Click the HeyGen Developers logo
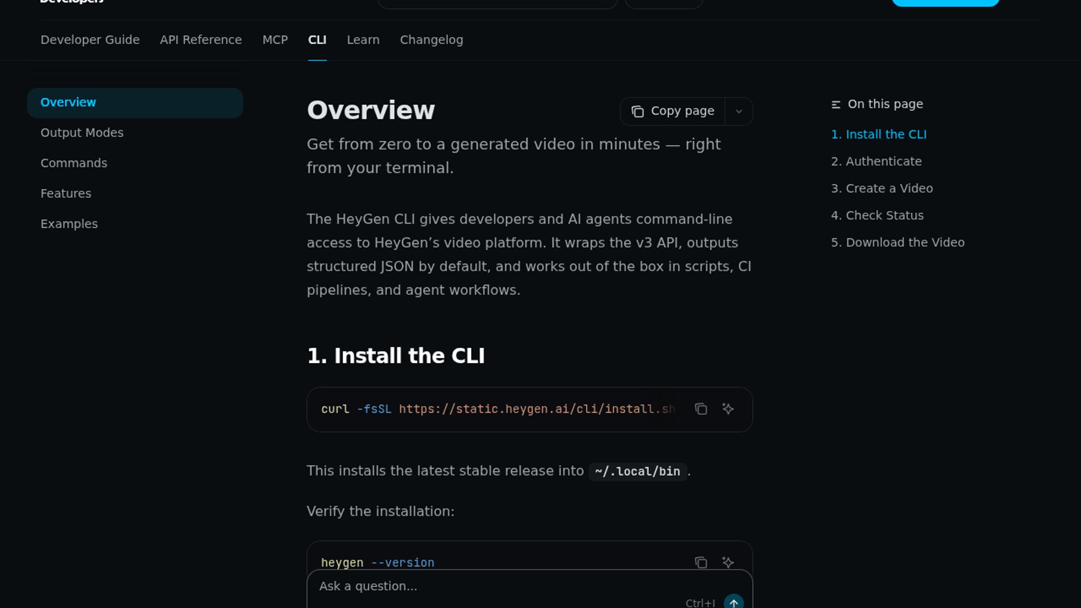 70,3
